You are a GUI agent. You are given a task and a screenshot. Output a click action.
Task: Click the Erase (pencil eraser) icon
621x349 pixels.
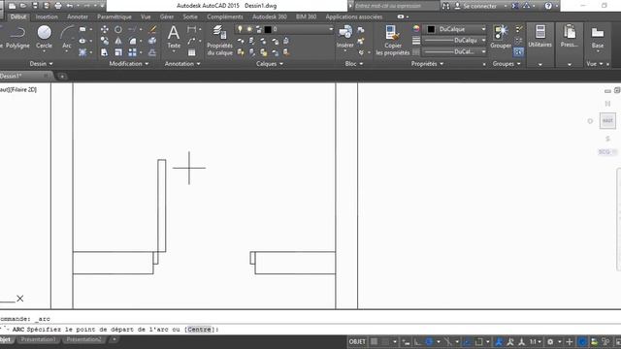click(152, 29)
